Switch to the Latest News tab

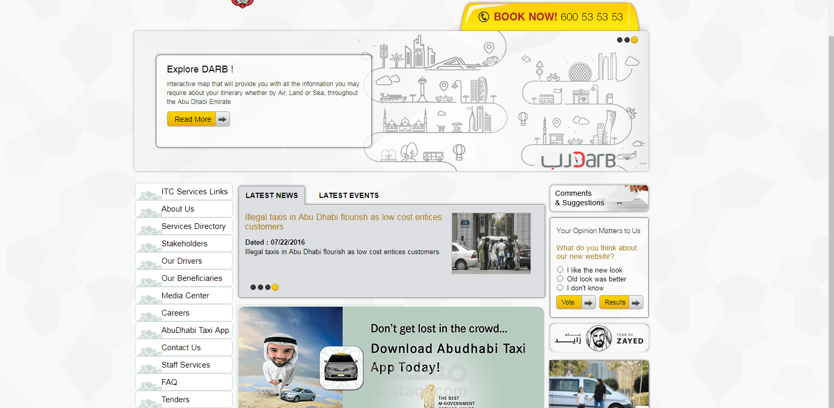272,195
